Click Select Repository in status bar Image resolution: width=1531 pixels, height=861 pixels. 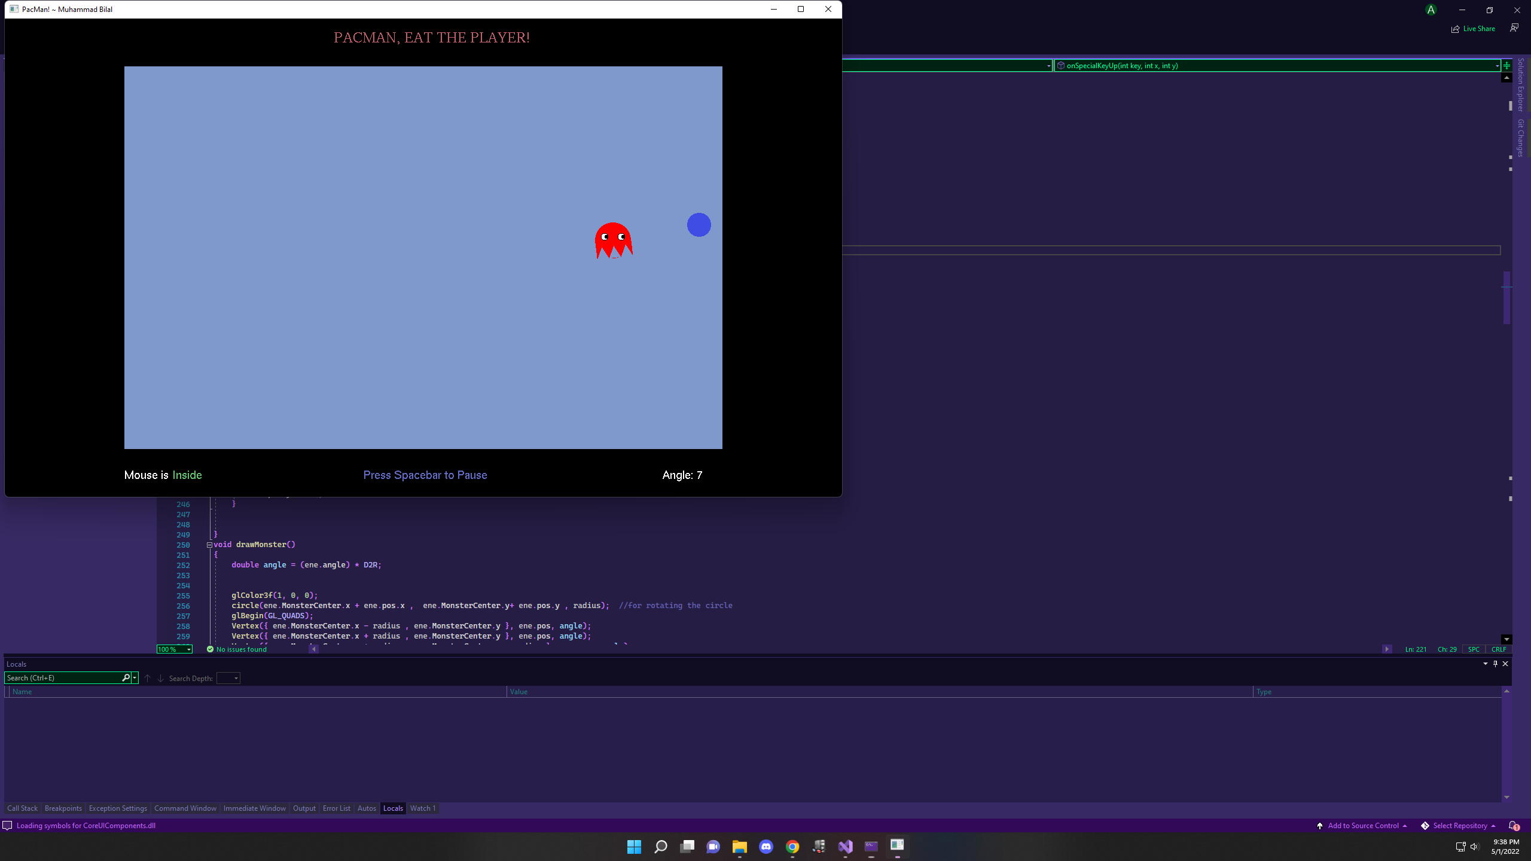tap(1458, 826)
